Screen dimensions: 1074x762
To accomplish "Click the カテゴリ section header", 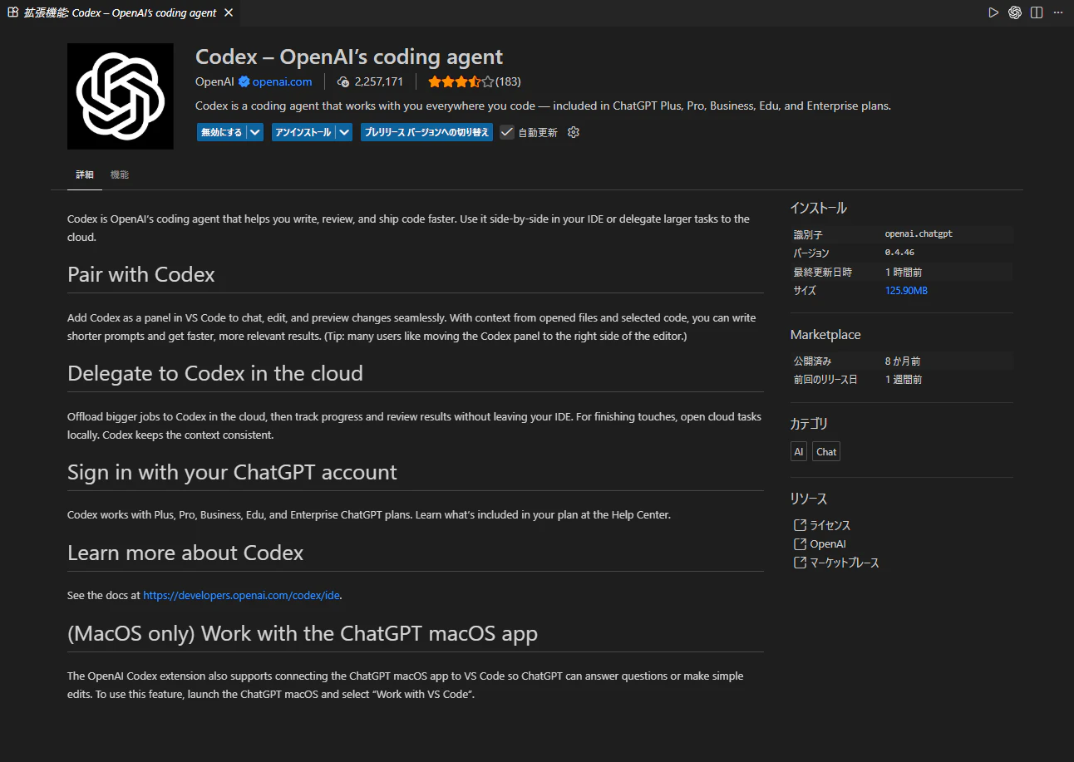I will point(809,424).
